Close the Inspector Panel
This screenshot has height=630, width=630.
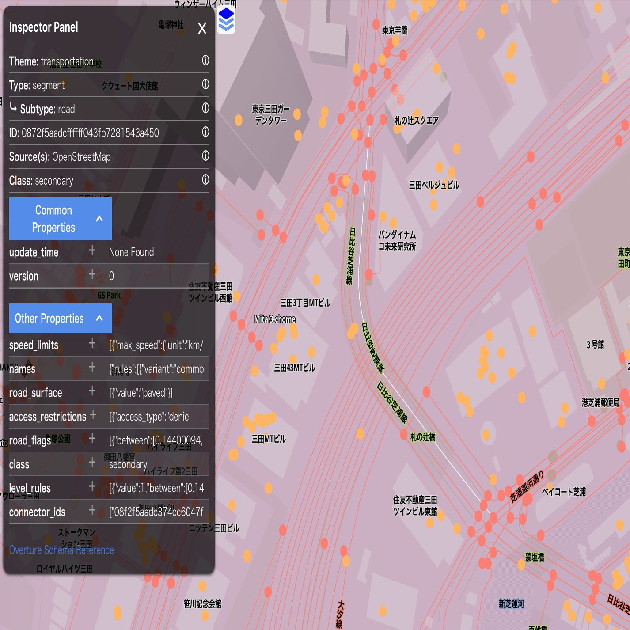coord(202,28)
